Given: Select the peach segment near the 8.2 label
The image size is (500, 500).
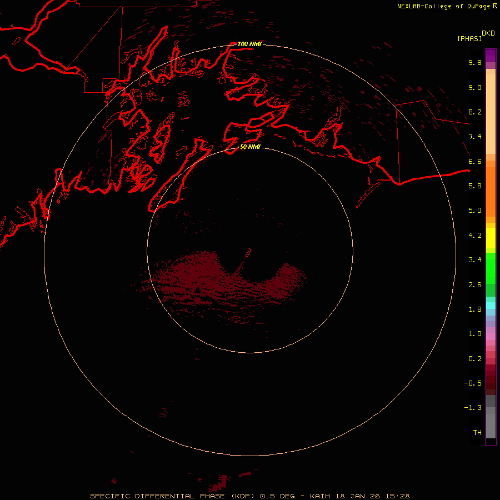Looking at the screenshot, I should (x=491, y=114).
